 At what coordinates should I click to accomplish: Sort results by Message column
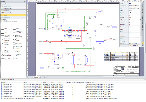point(12,82)
